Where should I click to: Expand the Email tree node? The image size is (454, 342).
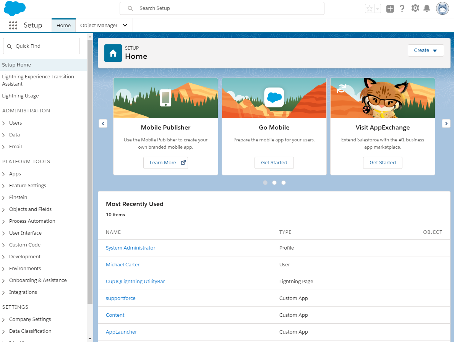coord(3,147)
